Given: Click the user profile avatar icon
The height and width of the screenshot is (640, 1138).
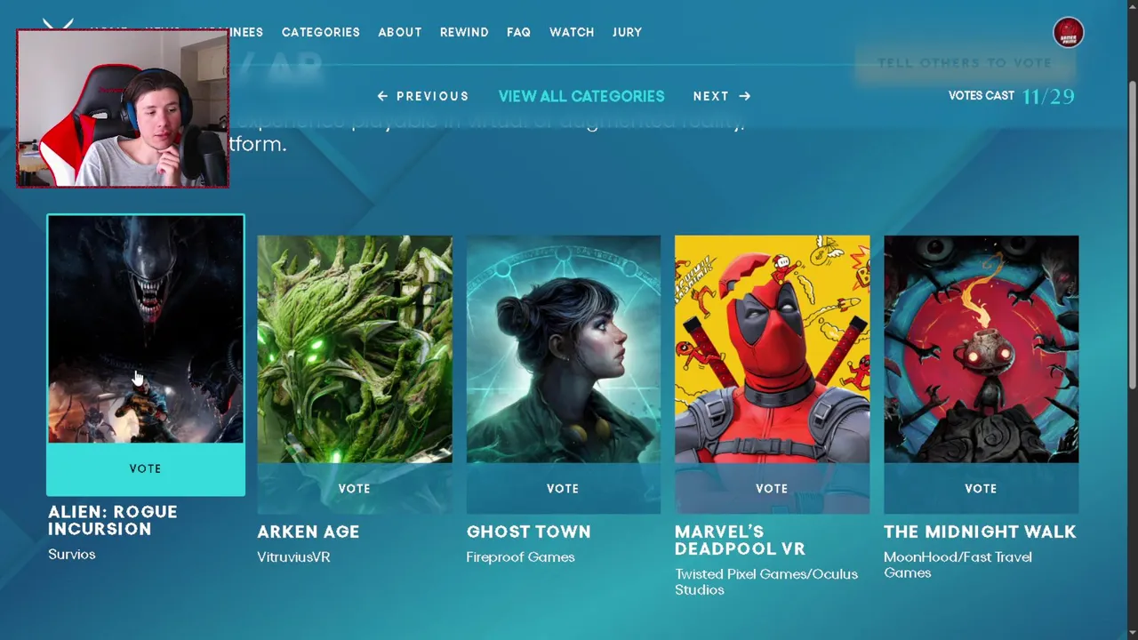Looking at the screenshot, I should click(1068, 33).
